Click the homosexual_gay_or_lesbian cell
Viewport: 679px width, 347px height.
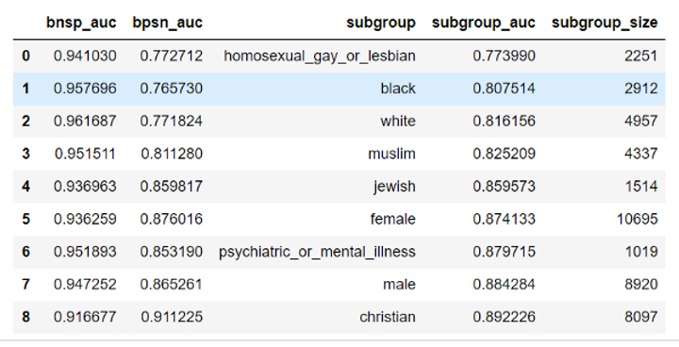(x=320, y=56)
